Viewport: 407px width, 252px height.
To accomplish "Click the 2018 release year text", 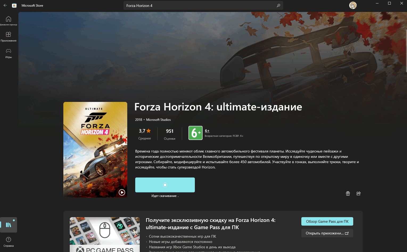I will tap(139, 120).
